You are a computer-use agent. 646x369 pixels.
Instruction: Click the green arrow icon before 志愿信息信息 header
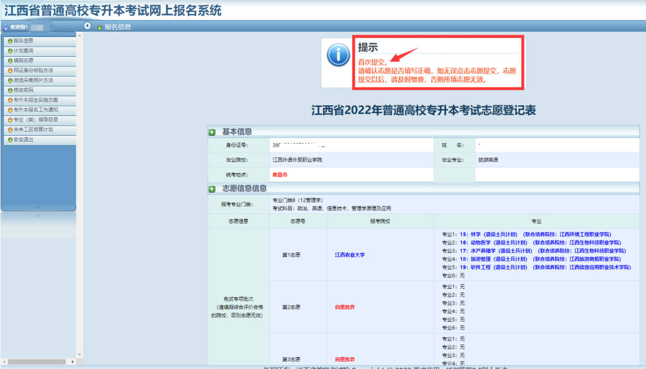(x=211, y=188)
